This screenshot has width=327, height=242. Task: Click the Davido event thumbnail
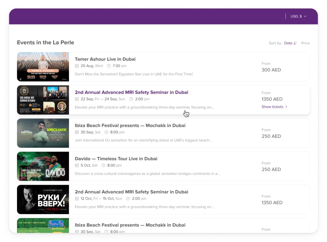click(x=43, y=166)
